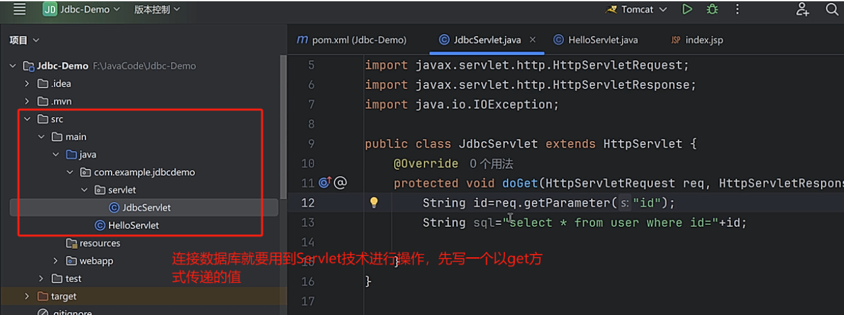Click the servlet package icon

coord(100,190)
